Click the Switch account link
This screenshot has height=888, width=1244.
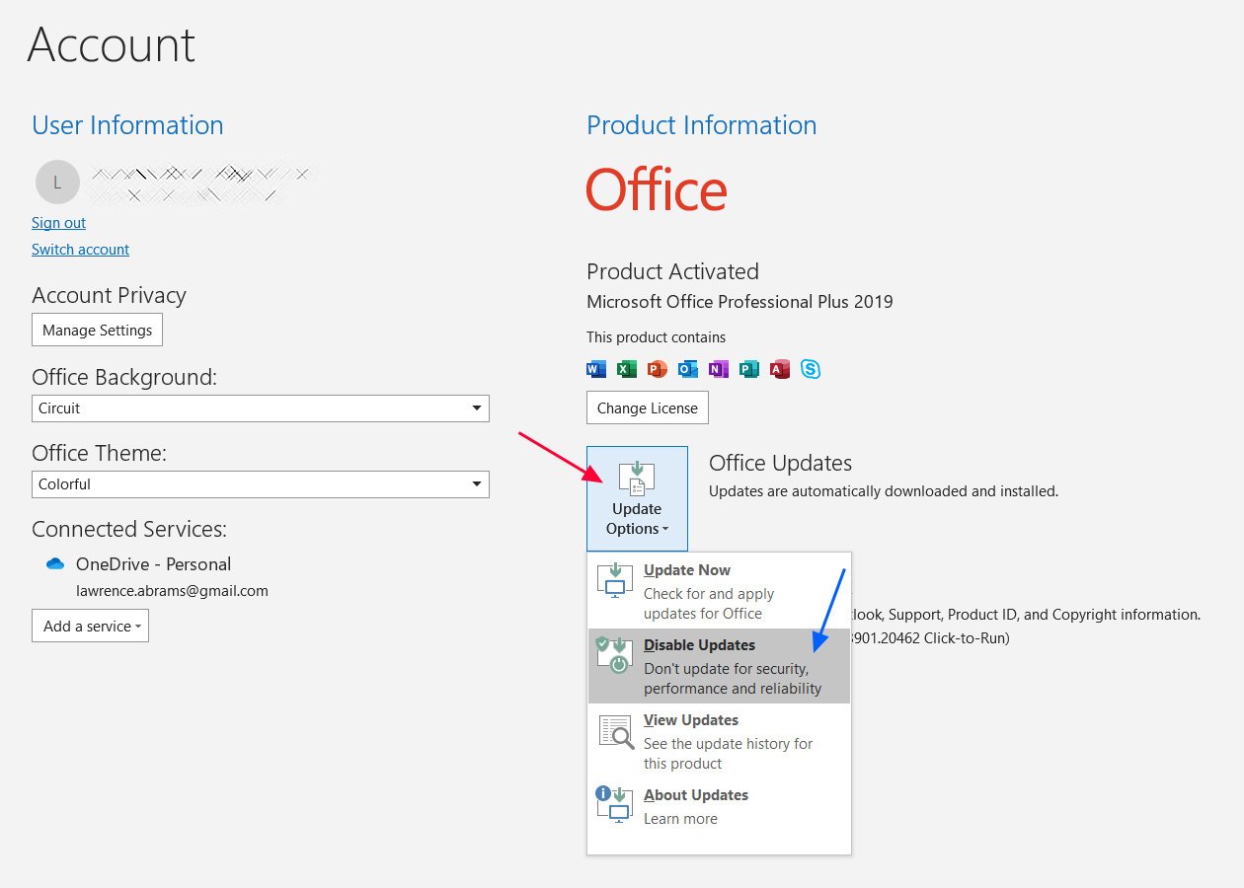pos(80,250)
